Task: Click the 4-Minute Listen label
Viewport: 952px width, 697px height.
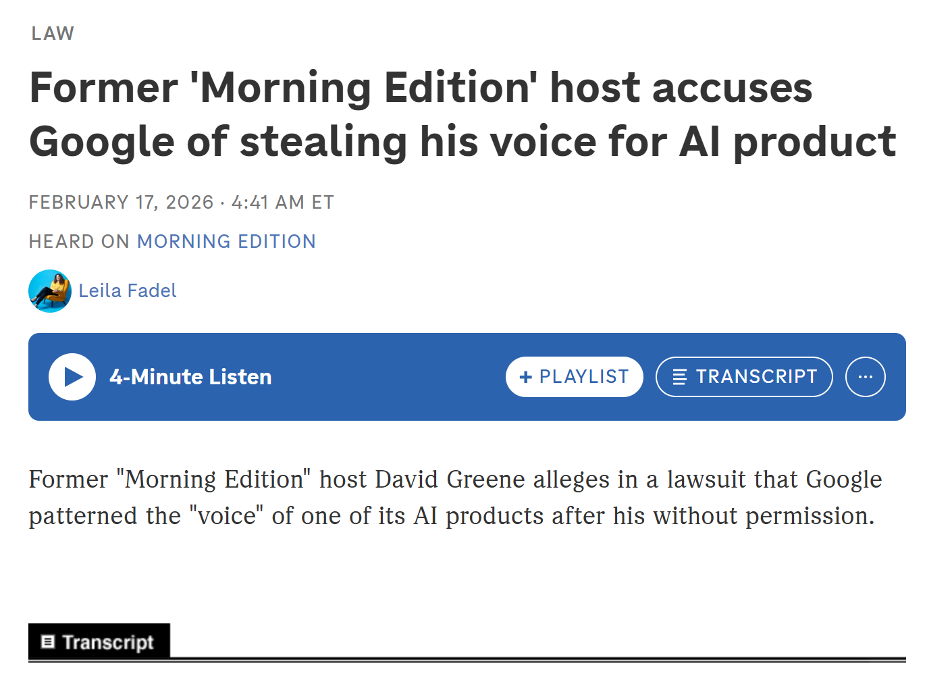Action: (x=190, y=377)
